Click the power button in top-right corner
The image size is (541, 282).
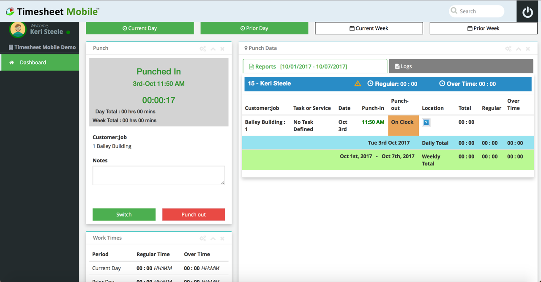point(527,11)
